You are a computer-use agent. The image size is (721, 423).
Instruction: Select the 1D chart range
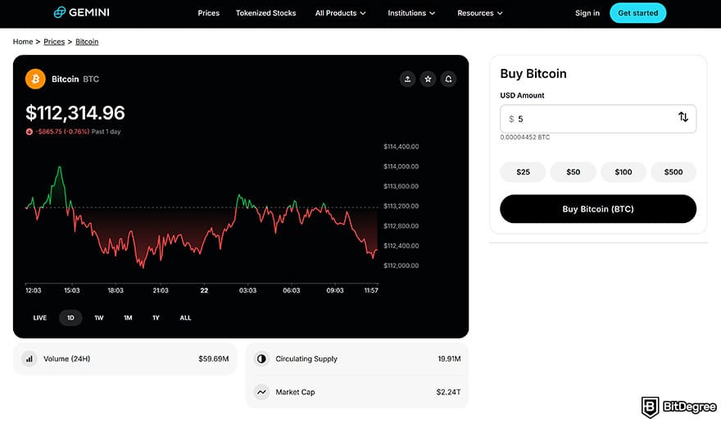70,317
